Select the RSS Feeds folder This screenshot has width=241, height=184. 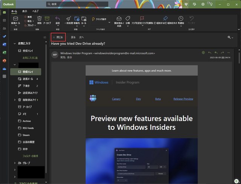coord(28,128)
